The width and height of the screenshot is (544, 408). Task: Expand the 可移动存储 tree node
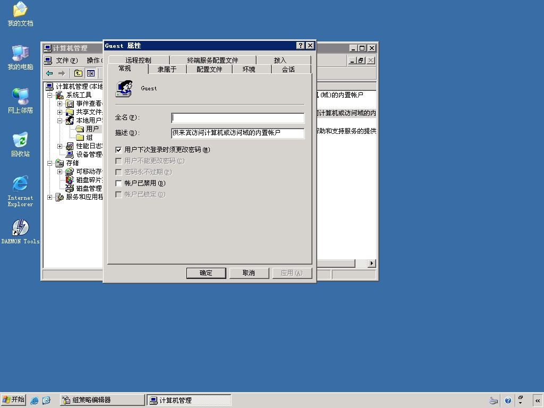click(x=59, y=172)
